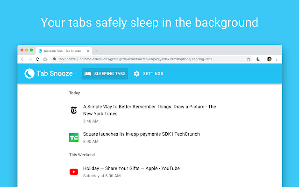
Task: Open the Chrome profile avatar
Action: [269, 59]
